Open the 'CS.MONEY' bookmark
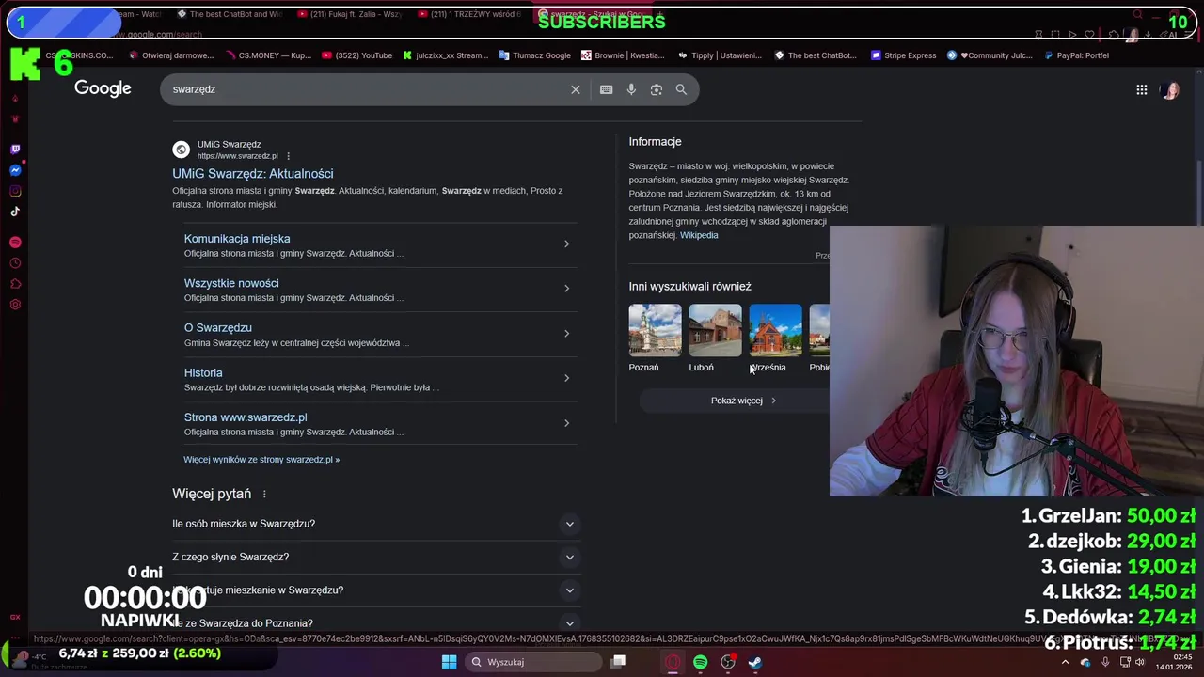 pyautogui.click(x=268, y=55)
